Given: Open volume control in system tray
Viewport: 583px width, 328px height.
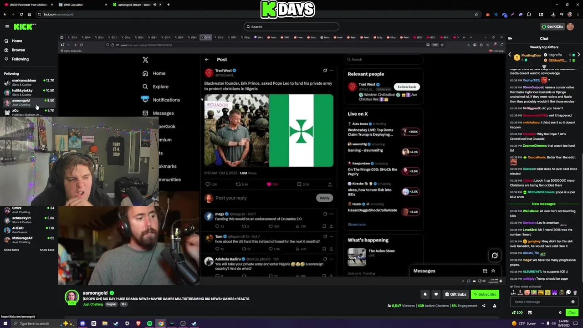Looking at the screenshot, I should point(553,323).
